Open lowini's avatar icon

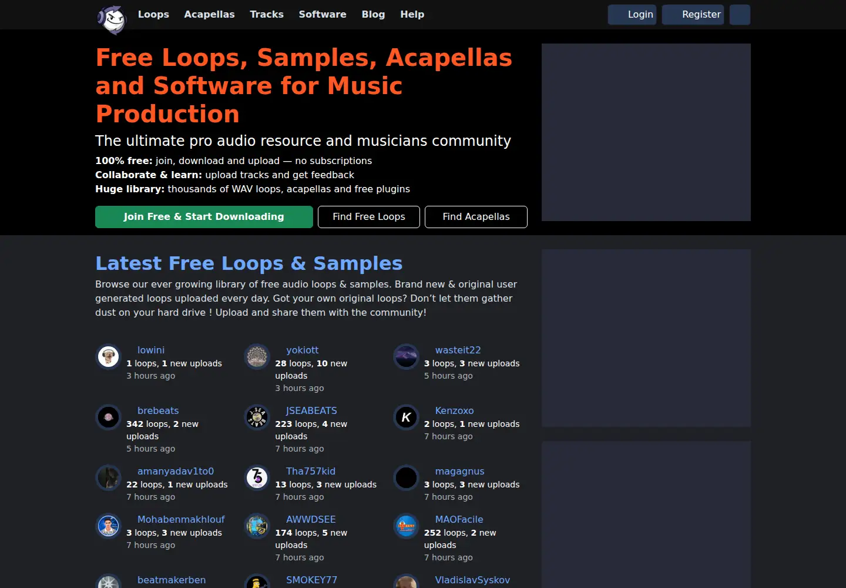tap(108, 356)
